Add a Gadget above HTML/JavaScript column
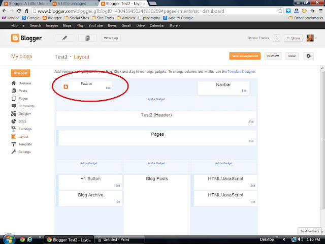 tap(224, 163)
